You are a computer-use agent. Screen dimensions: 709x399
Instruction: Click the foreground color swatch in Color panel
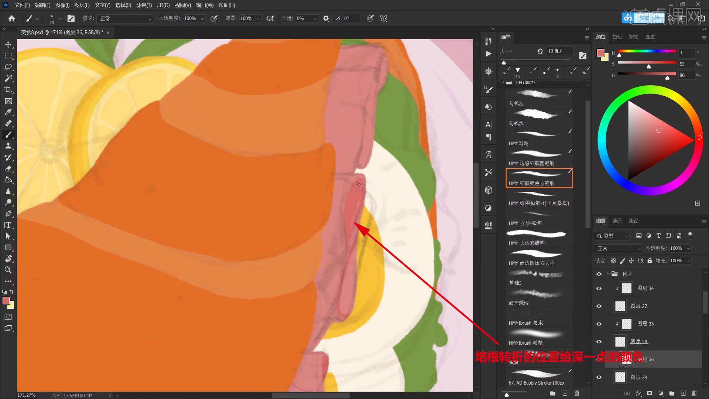(x=600, y=52)
